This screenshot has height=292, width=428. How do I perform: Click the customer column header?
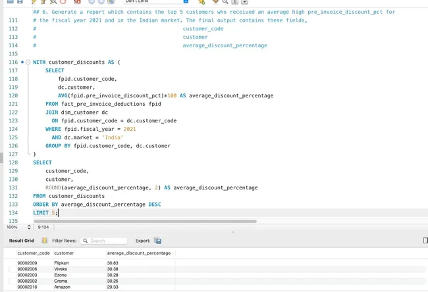[x=64, y=253]
